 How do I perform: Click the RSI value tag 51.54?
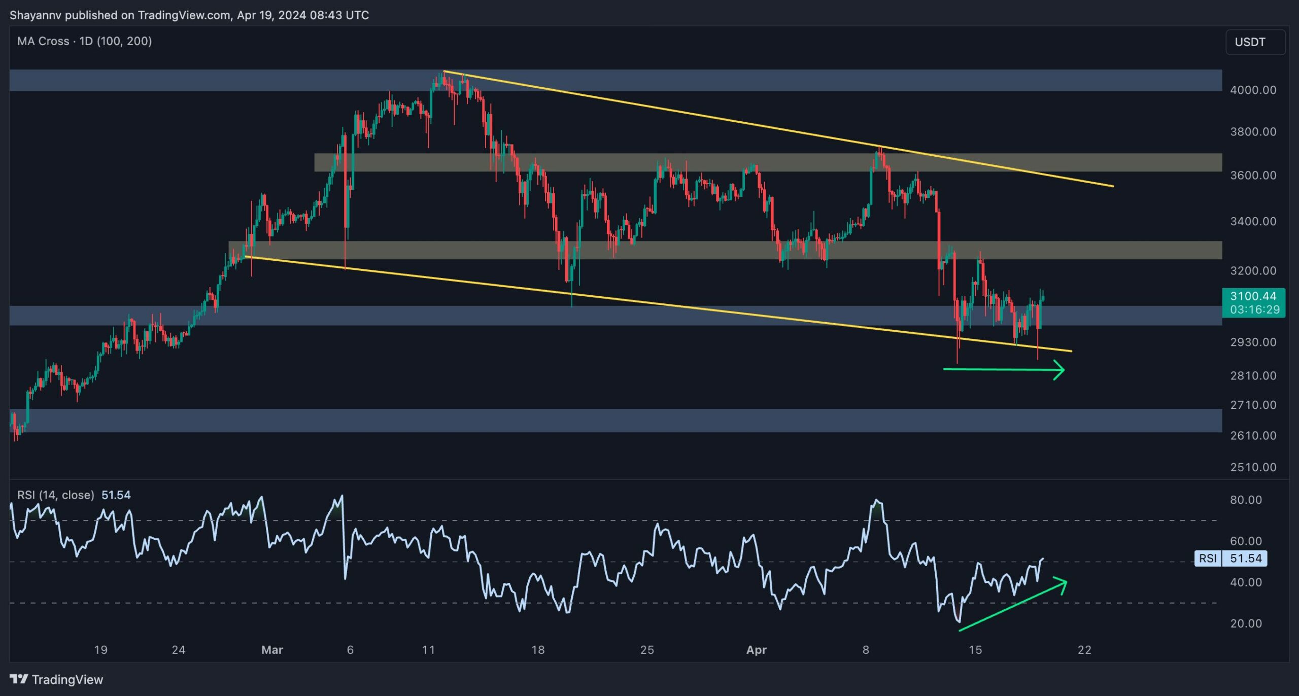pos(1245,559)
